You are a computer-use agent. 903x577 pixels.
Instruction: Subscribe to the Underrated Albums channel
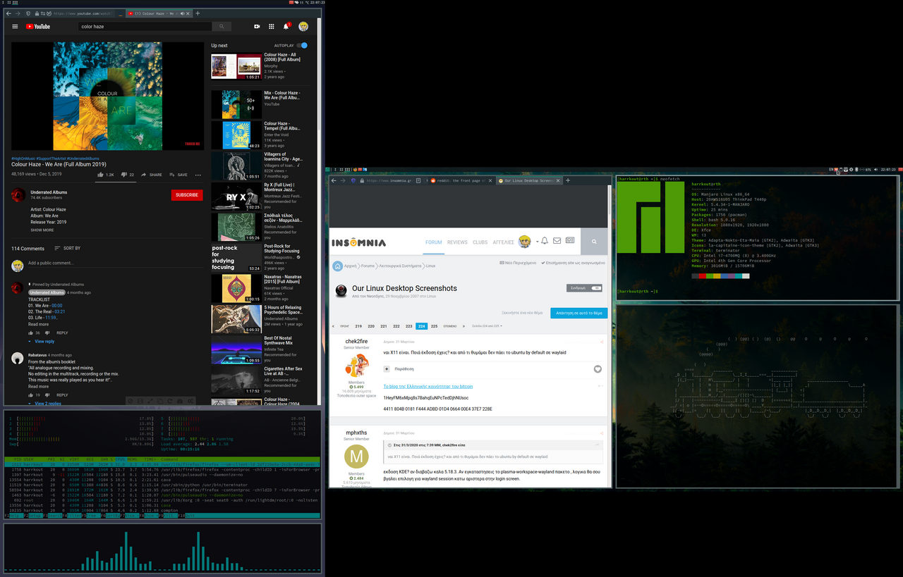coord(187,194)
